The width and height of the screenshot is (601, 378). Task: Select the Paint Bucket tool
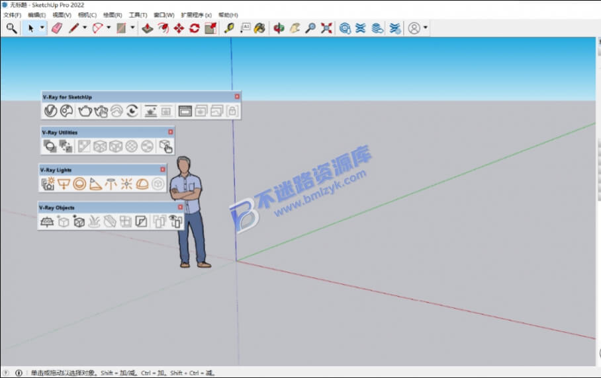(260, 28)
